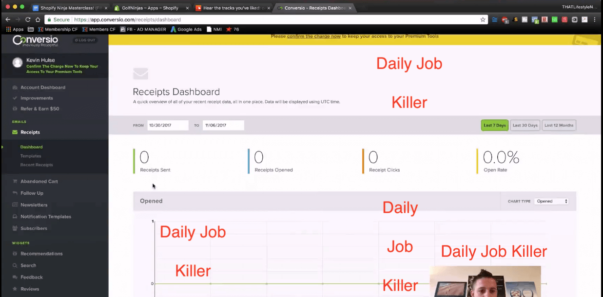603x297 pixels.
Task: Open Membership CF bookmark
Action: (x=57, y=29)
